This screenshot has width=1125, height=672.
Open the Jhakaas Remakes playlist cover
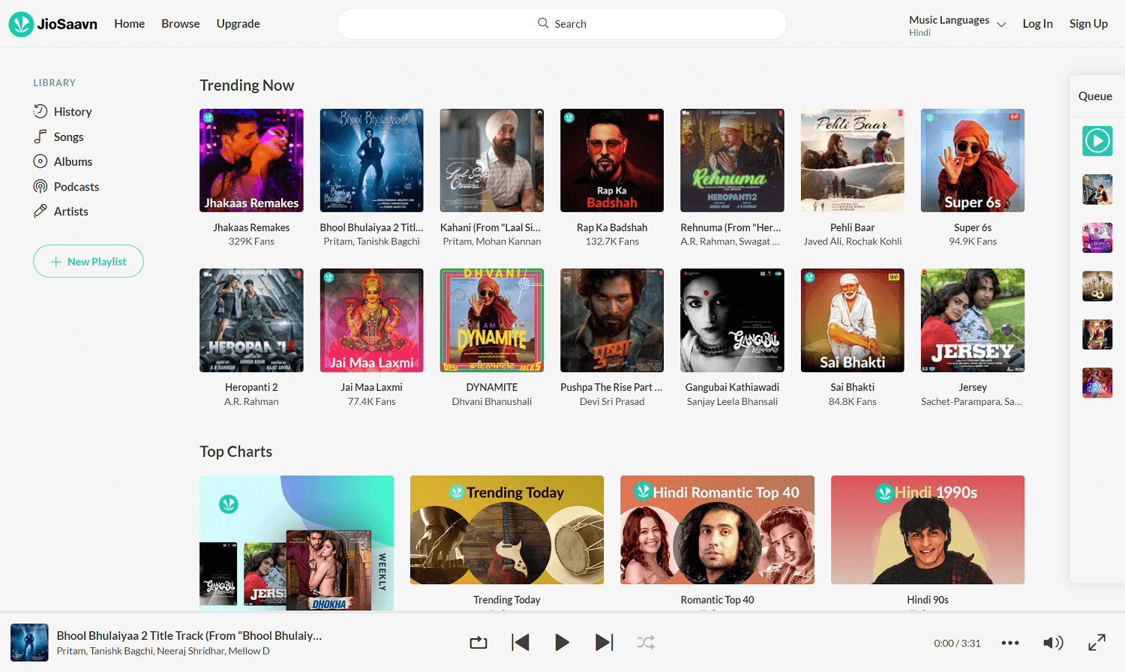coord(251,160)
